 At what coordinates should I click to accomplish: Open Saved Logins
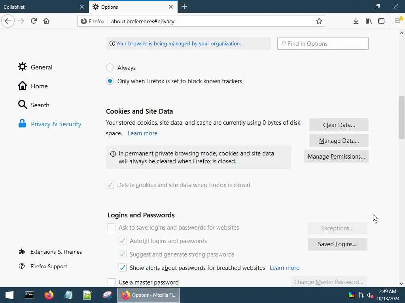(337, 244)
